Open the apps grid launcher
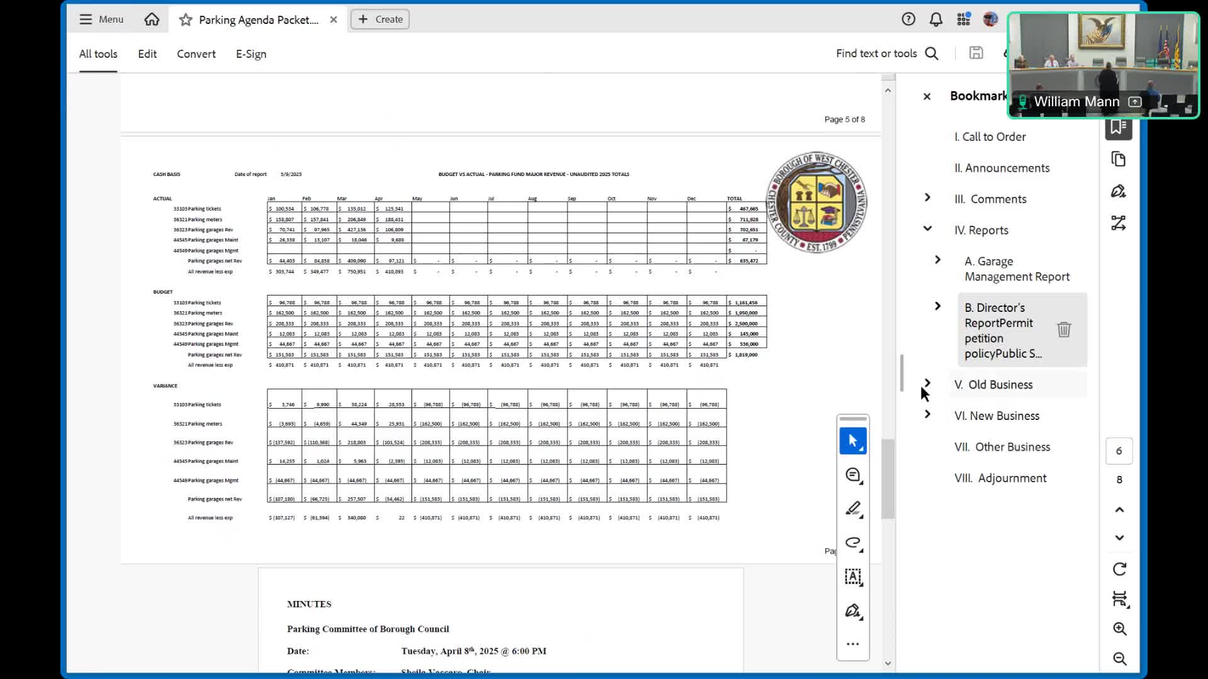 click(963, 19)
